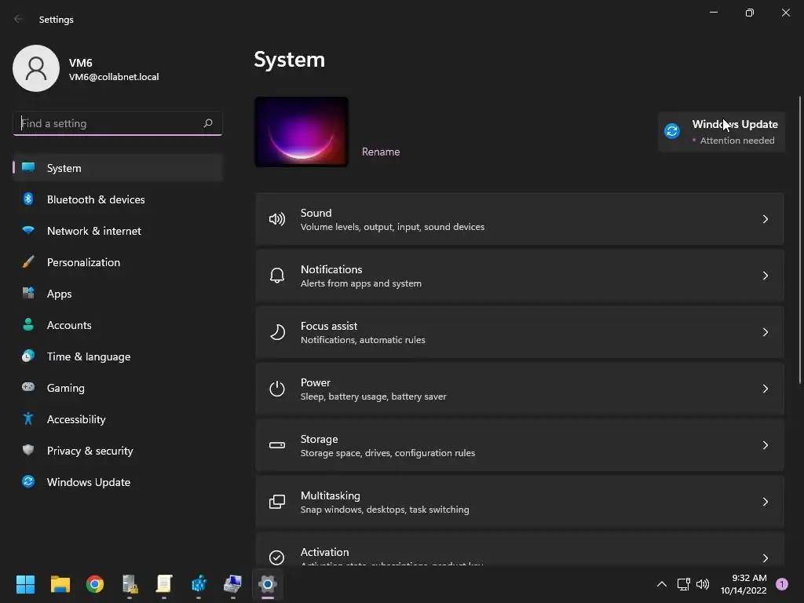The image size is (804, 603).
Task: Go to Gaming settings
Action: click(x=118, y=388)
